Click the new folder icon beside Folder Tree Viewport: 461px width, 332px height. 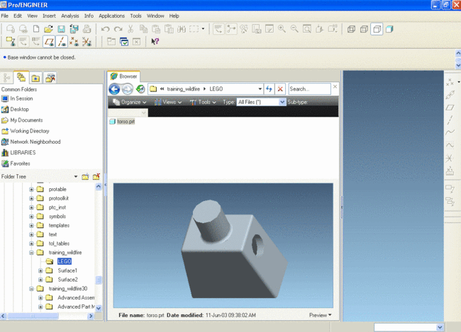pyautogui.click(x=85, y=176)
